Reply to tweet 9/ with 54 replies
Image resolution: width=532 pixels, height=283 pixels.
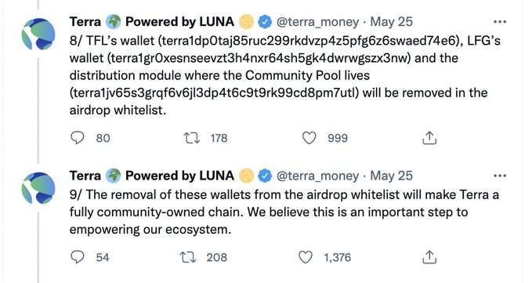coord(78,257)
